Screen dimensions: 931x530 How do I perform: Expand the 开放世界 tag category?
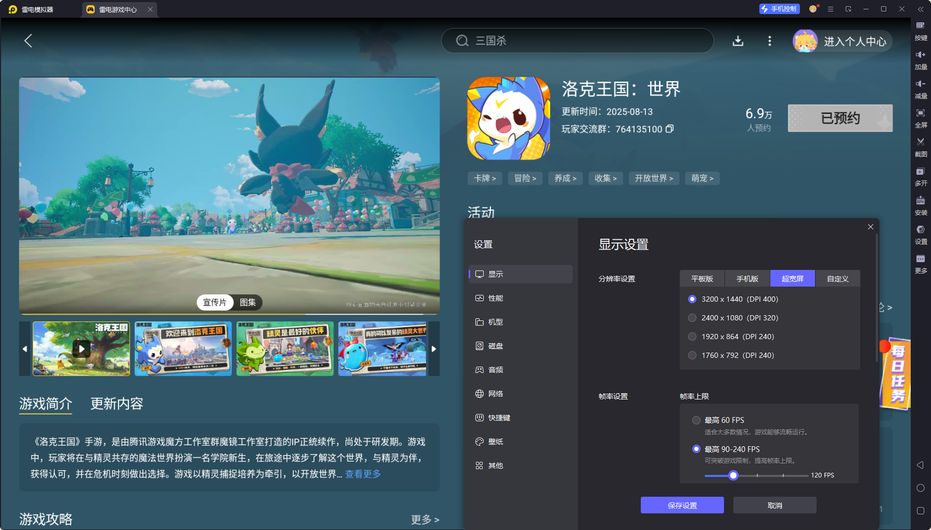pos(654,178)
